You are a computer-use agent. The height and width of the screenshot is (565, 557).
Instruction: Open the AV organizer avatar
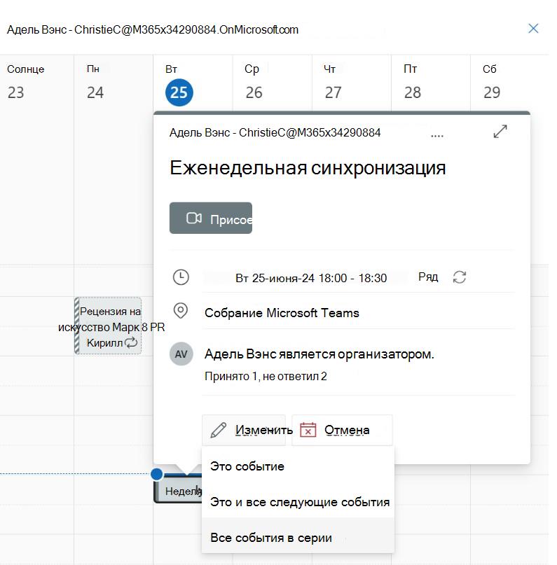[x=181, y=354]
